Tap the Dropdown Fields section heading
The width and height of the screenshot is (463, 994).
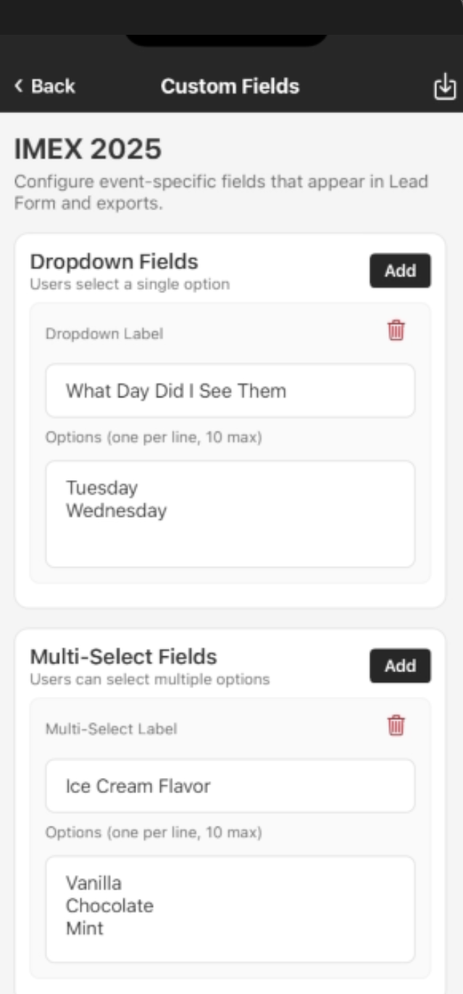tap(114, 261)
